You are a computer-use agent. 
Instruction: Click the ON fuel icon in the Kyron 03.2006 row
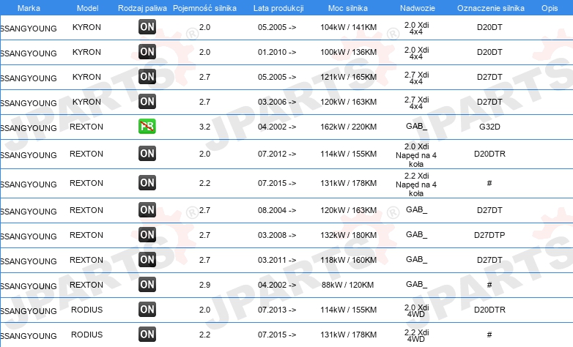(147, 102)
